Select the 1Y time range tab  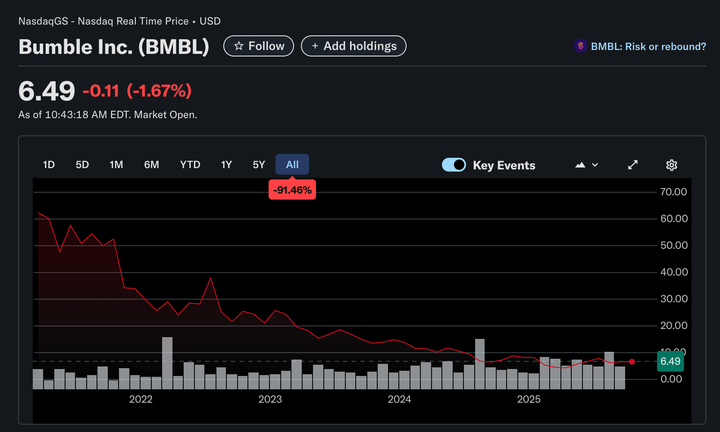tap(226, 165)
